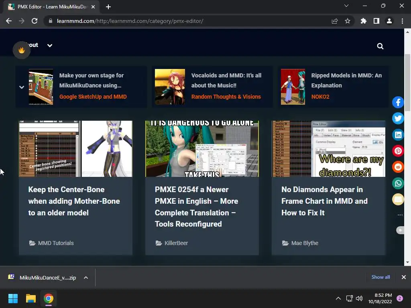Share via WhatsApp
Image resolution: width=411 pixels, height=308 pixels.
398,183
